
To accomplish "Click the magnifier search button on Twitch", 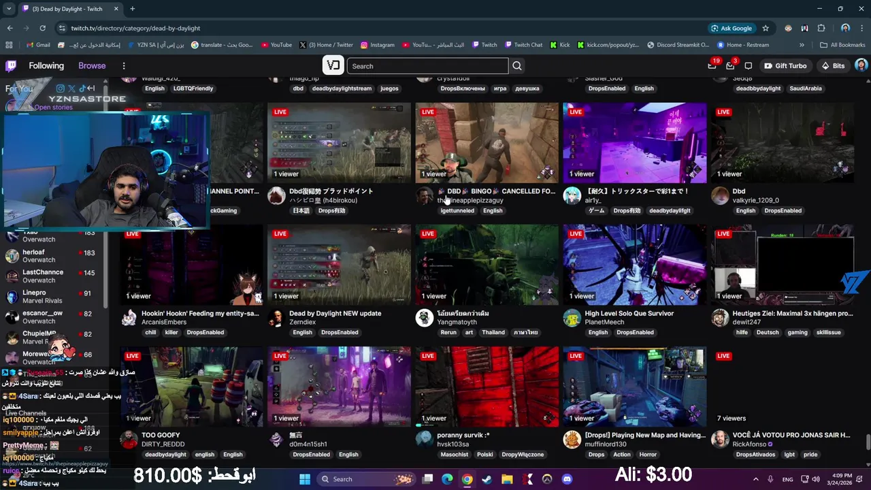I will tap(517, 66).
